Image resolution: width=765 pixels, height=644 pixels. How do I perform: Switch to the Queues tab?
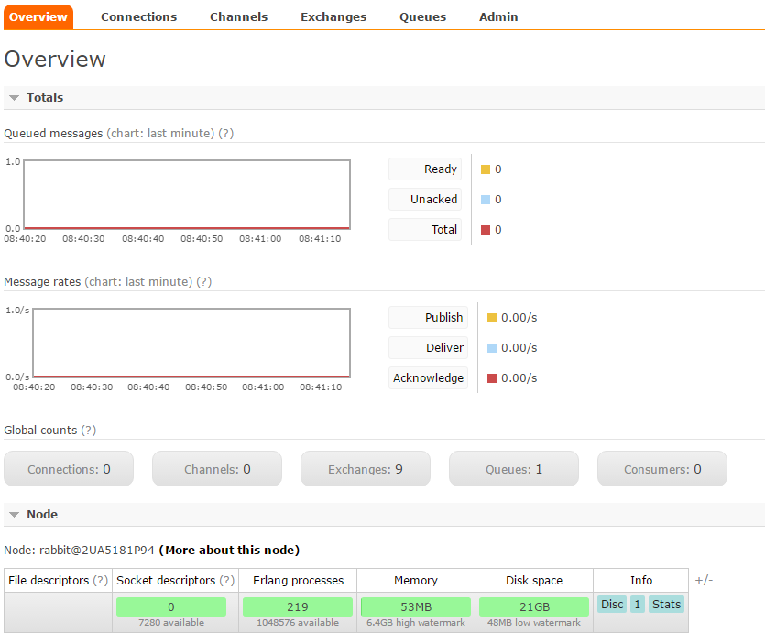tap(422, 16)
